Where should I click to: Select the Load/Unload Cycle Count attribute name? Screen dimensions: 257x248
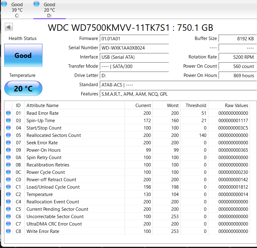[53, 187]
